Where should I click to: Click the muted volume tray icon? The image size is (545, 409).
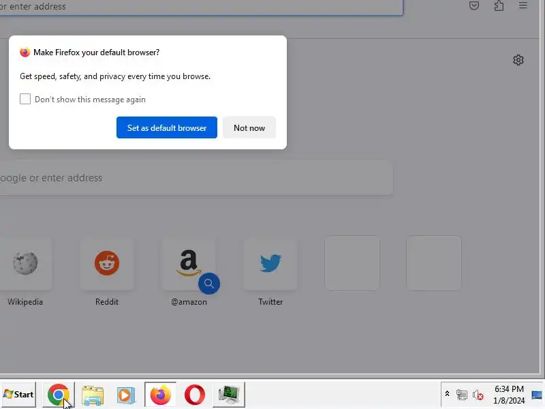tap(478, 395)
